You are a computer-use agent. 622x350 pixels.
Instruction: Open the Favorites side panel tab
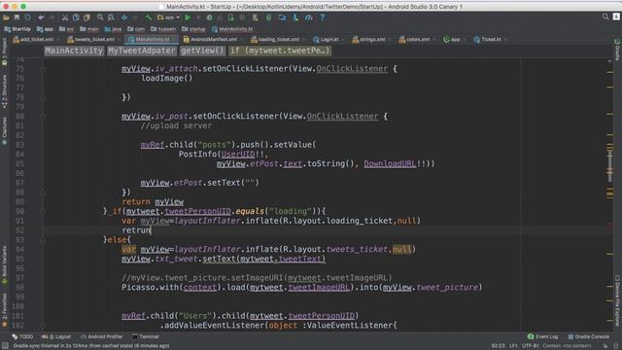(4, 310)
